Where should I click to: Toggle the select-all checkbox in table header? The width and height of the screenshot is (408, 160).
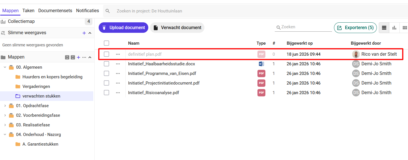[106, 43]
